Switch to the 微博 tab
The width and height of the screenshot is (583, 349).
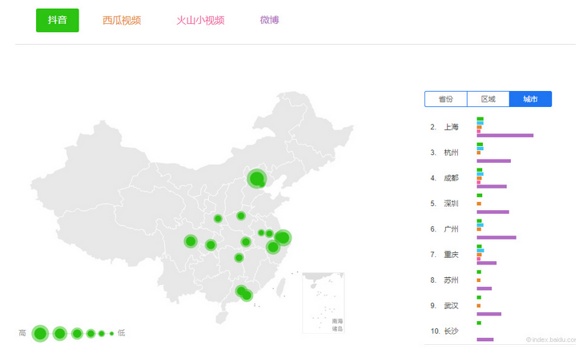[270, 20]
